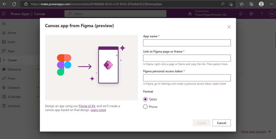Collapse the left navigation hamburger menu
Image resolution: width=276 pixels, height=139 pixels.
tap(4, 23)
